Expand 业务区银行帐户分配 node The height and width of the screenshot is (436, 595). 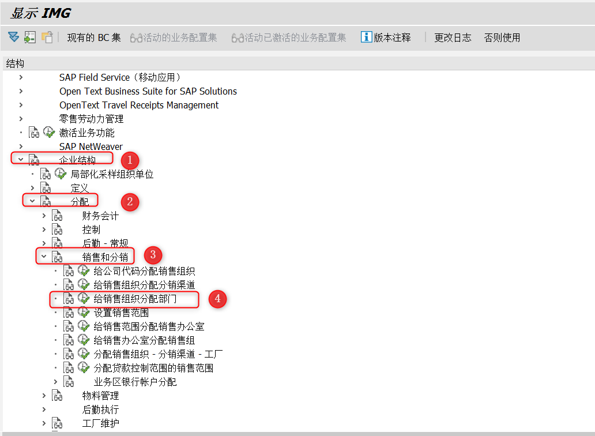click(55, 382)
